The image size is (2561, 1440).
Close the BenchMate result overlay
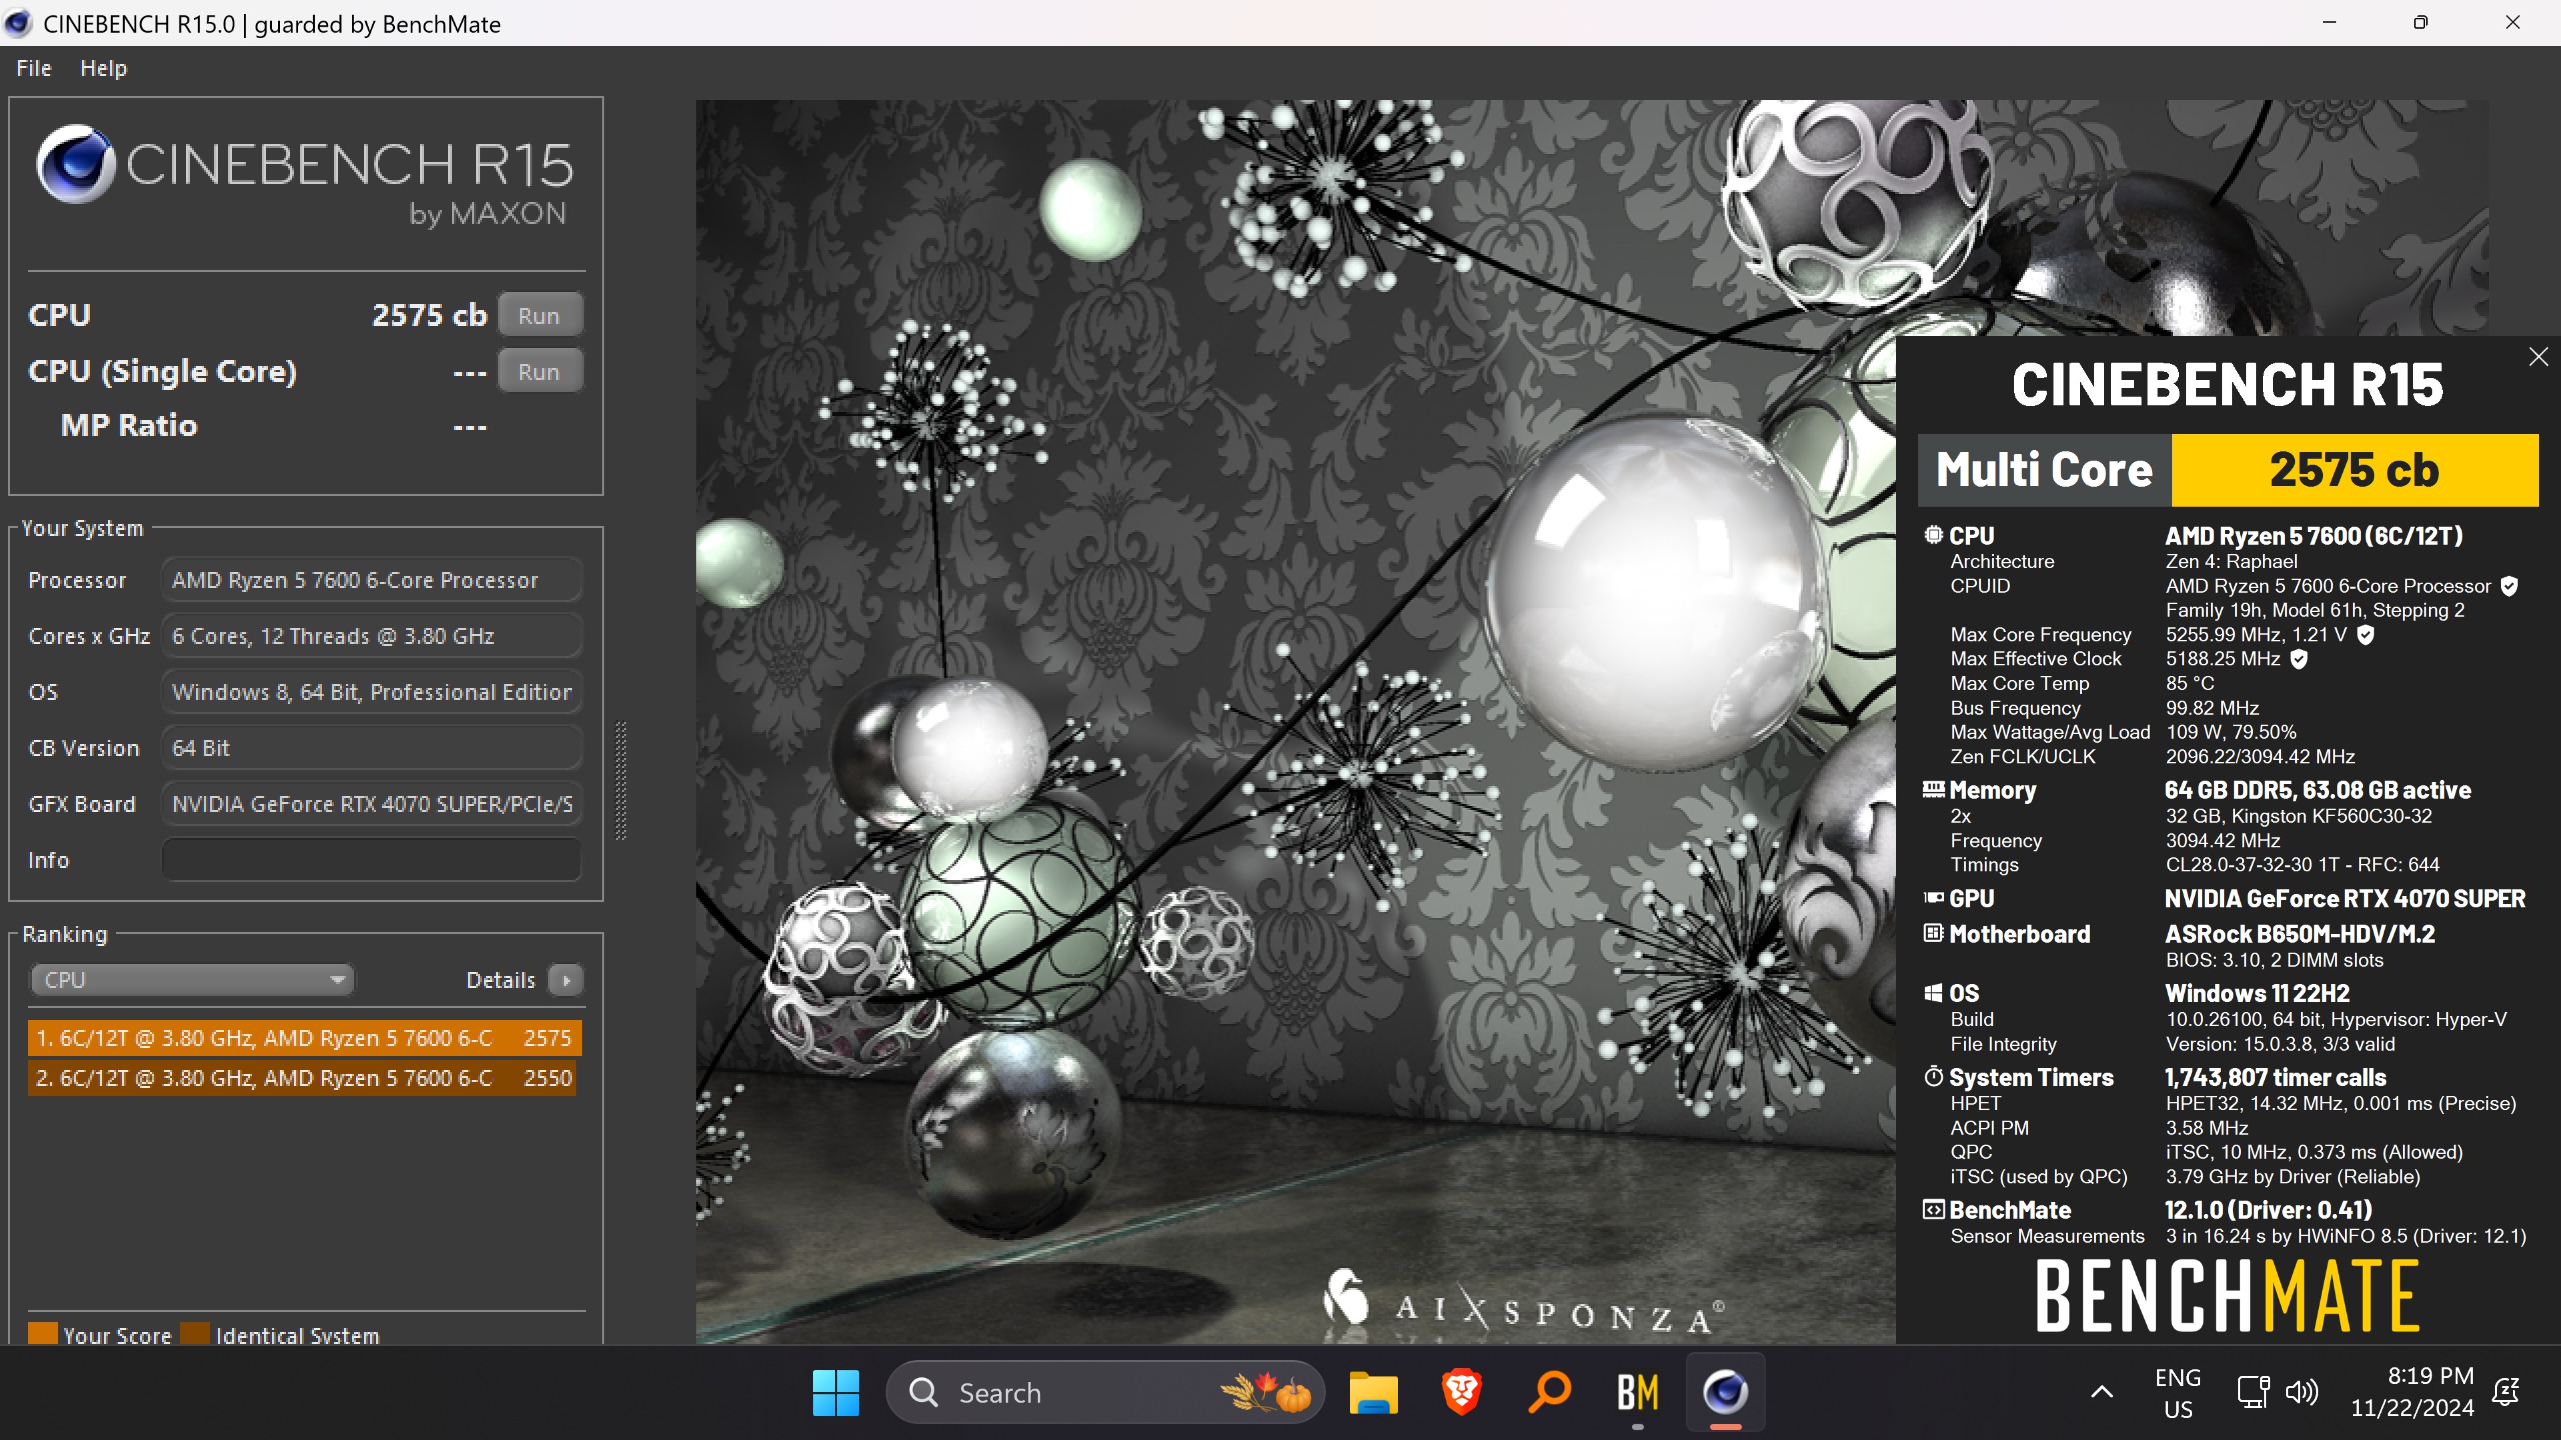click(x=2538, y=357)
